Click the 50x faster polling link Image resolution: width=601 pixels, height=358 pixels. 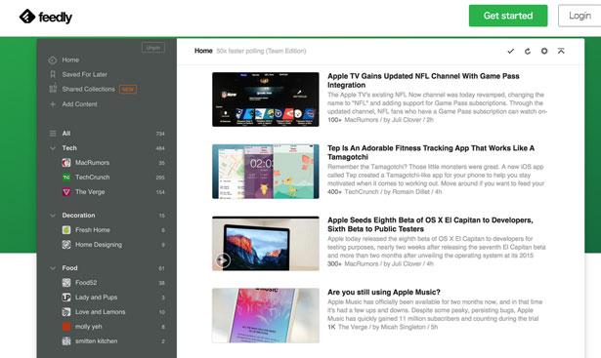(x=261, y=51)
